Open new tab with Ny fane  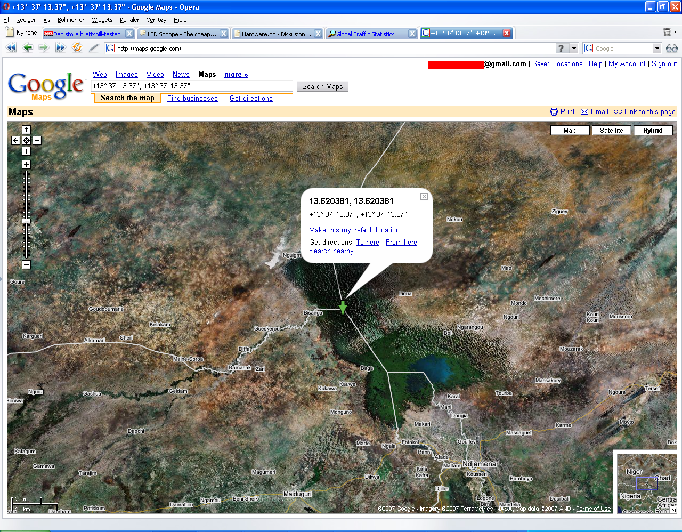[x=21, y=33]
